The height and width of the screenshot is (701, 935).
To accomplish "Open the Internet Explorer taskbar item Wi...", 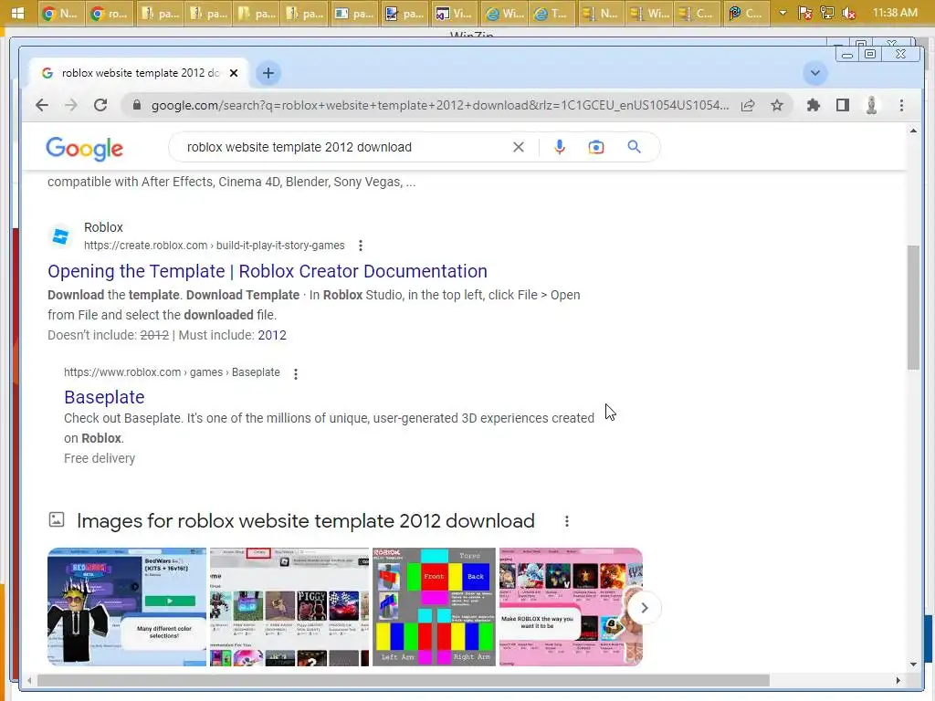I will click(503, 13).
